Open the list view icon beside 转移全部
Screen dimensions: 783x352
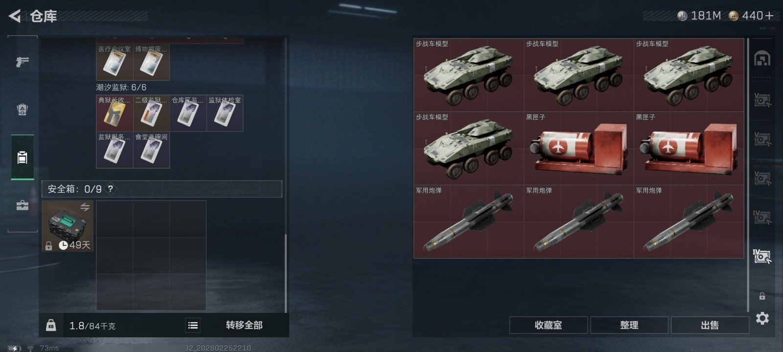(193, 325)
